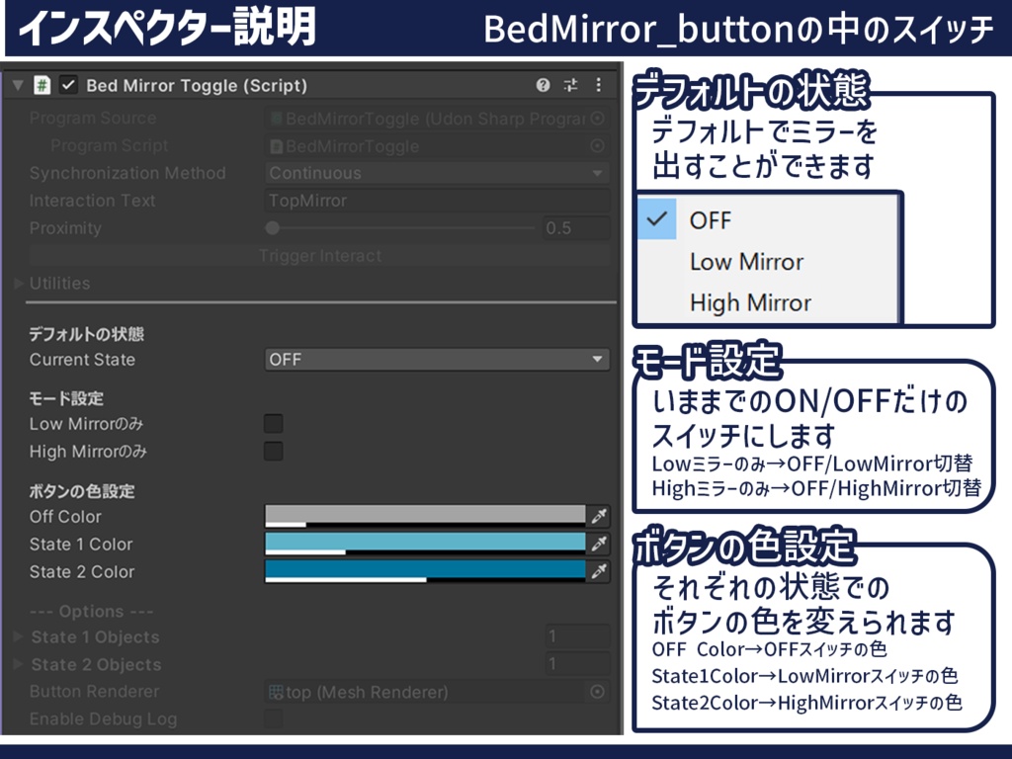The width and height of the screenshot is (1012, 759).
Task: Click the Interaction Text field showing TopMirror
Action: click(x=435, y=200)
